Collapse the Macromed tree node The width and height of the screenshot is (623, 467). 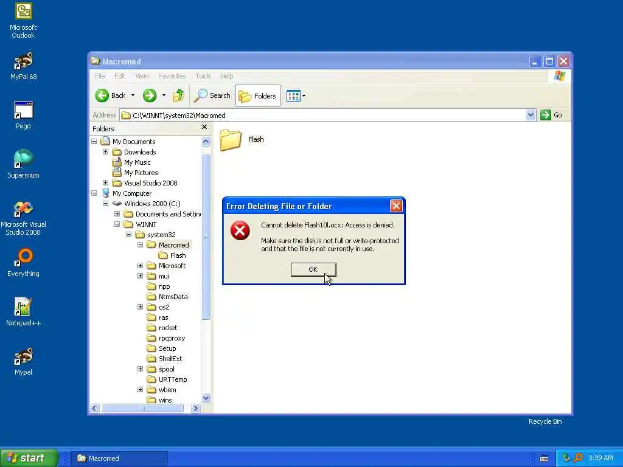point(141,244)
